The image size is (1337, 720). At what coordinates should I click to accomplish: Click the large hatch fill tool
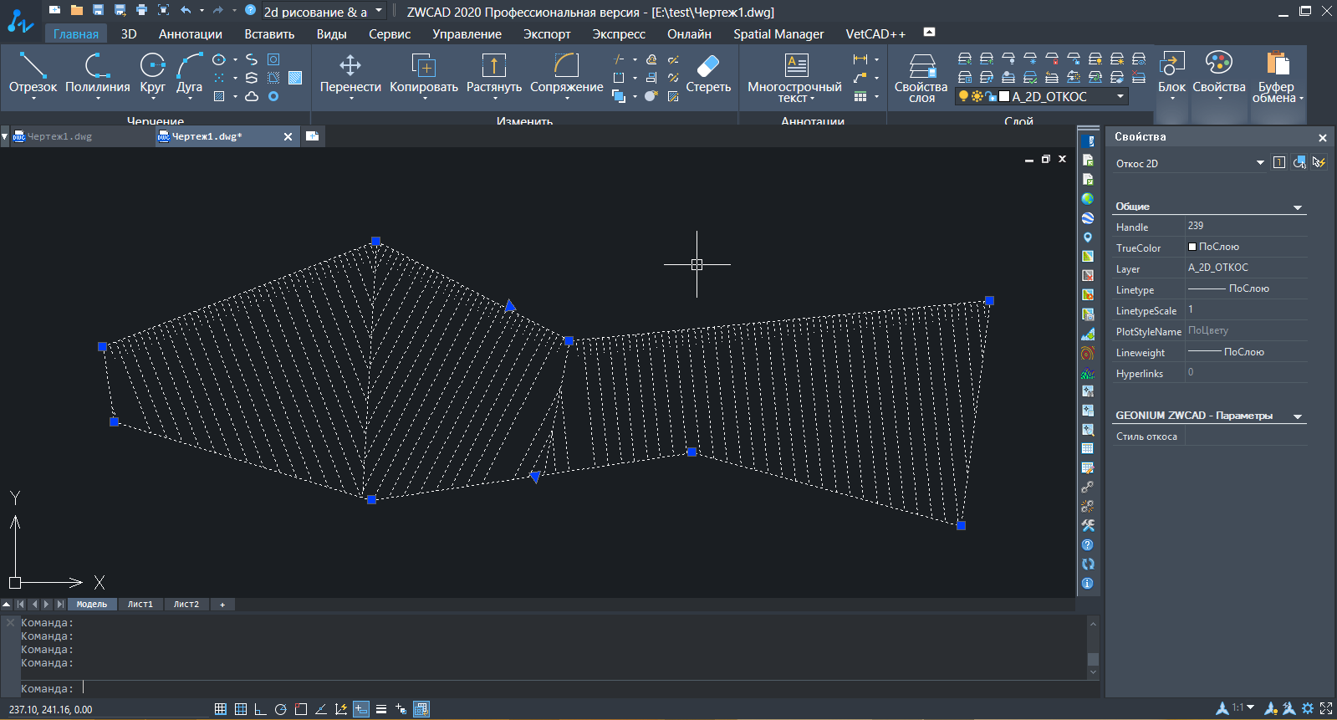tap(295, 78)
